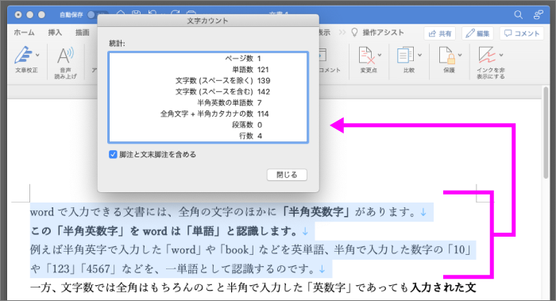
Task: Click the document line starting with 一方、文字数では
Action: click(253, 287)
